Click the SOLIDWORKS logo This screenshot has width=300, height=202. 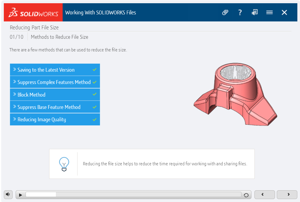tap(33, 12)
